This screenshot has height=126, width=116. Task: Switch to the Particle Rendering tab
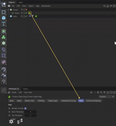[x=93, y=101]
